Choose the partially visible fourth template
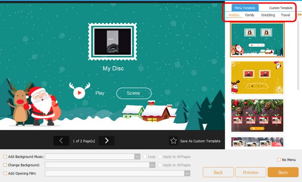This screenshot has width=302, height=182. click(x=257, y=142)
